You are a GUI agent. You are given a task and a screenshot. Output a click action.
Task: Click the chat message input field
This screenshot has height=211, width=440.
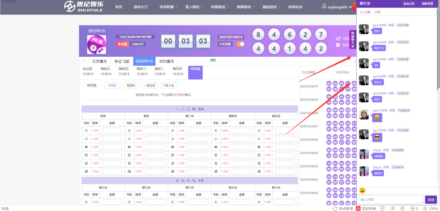[x=390, y=199]
